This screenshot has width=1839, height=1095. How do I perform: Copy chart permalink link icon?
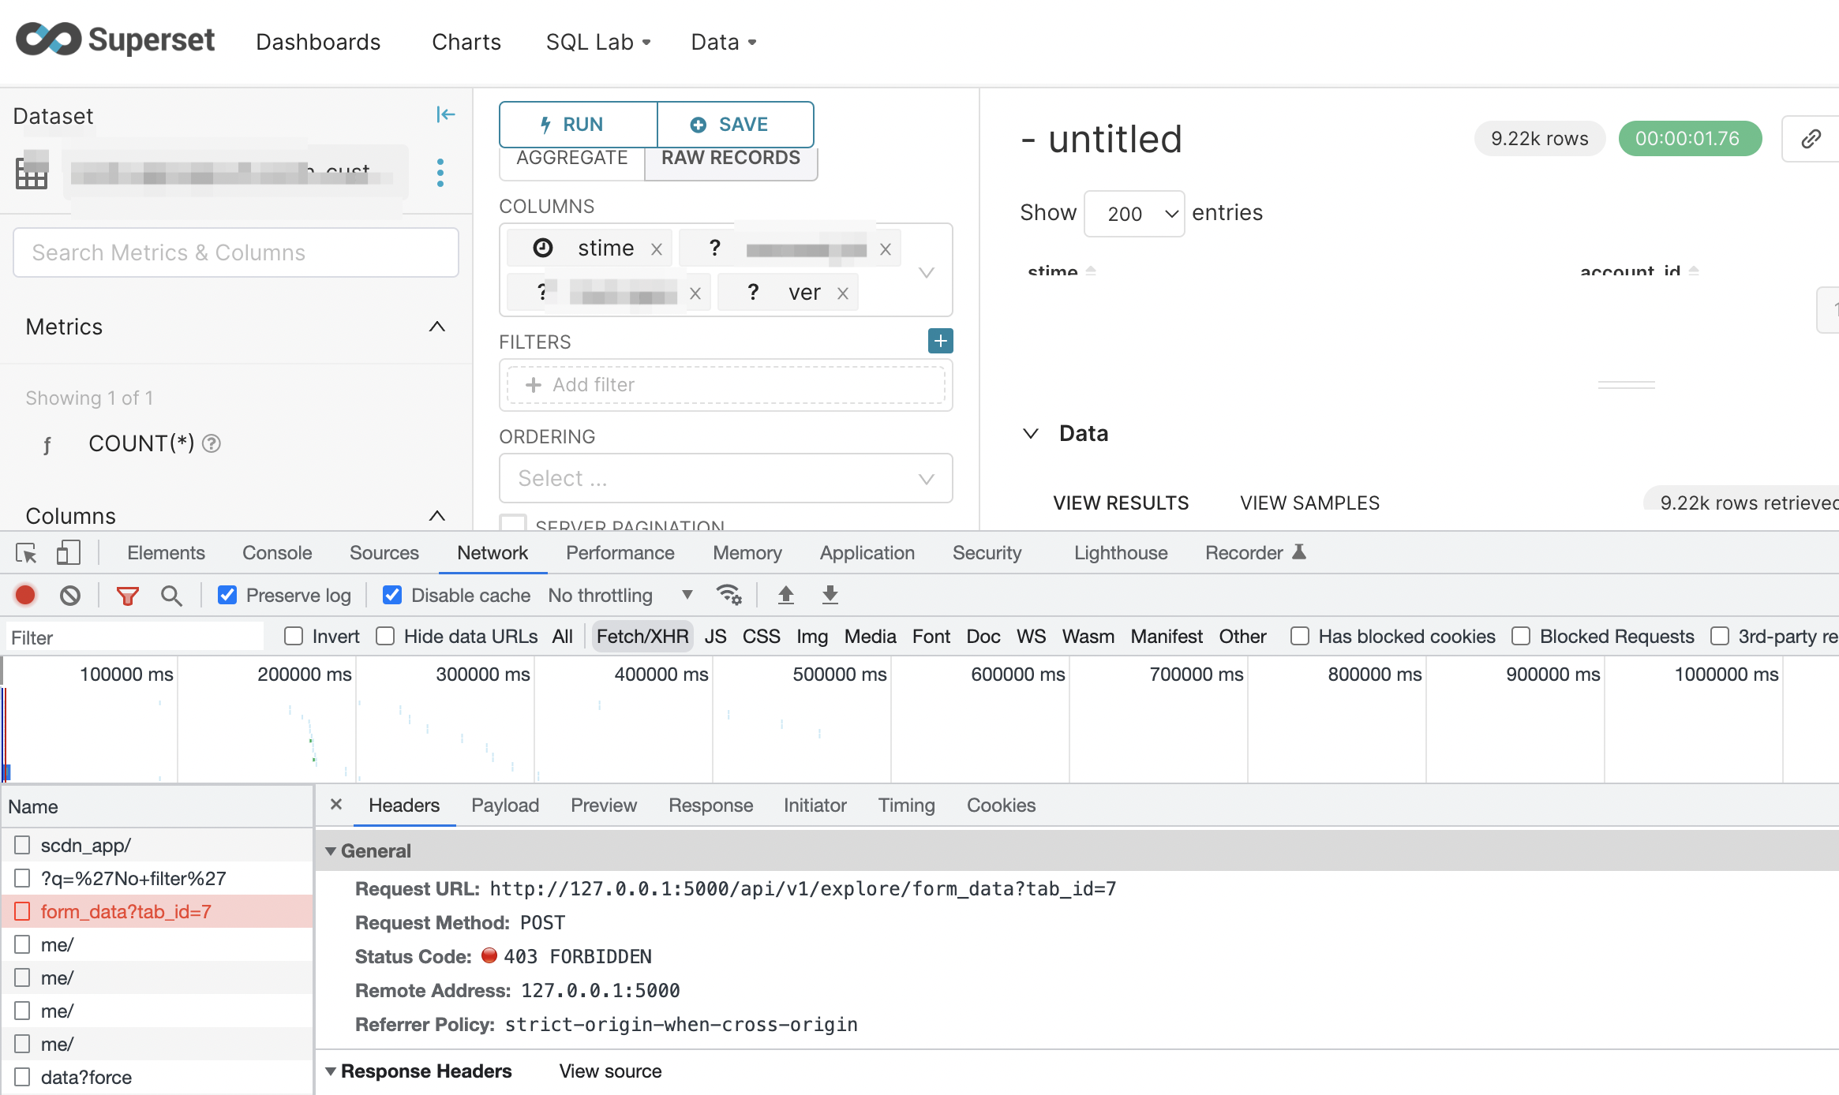point(1811,139)
